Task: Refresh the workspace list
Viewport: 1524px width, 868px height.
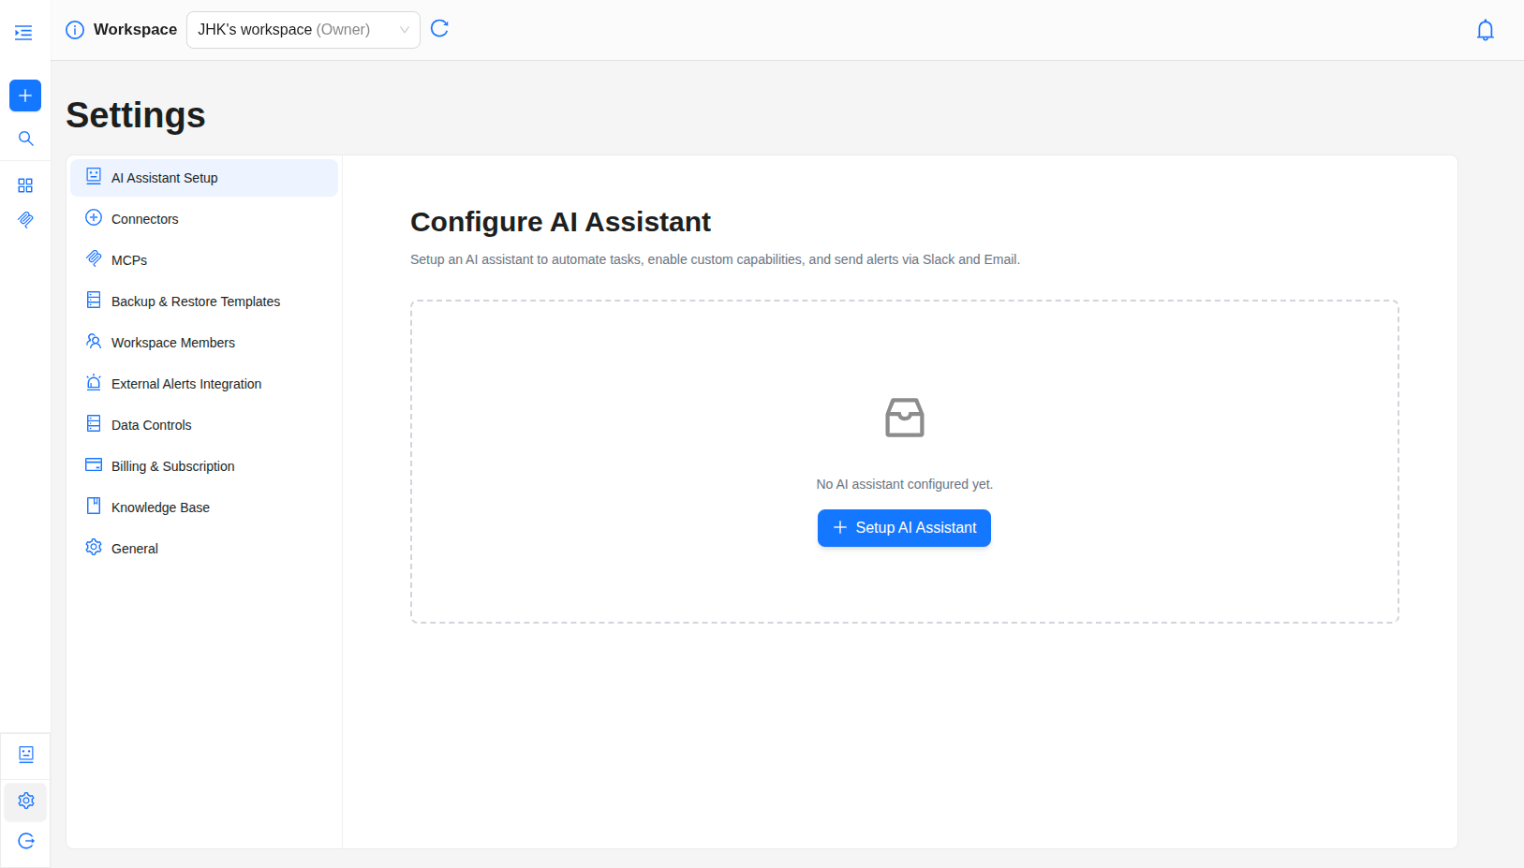Action: (x=439, y=29)
